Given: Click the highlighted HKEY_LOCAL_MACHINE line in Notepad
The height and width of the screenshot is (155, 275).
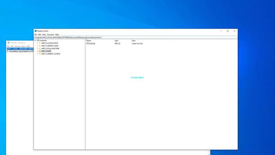Looking at the screenshot, I should click(x=20, y=49).
